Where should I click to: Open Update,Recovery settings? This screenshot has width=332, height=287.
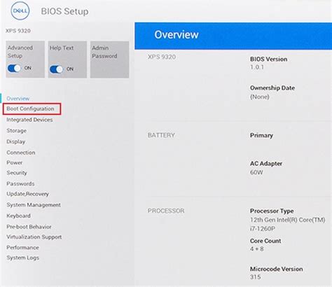pyautogui.click(x=27, y=194)
